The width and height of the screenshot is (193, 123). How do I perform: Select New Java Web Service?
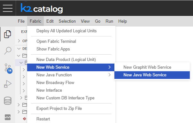(x=152, y=75)
